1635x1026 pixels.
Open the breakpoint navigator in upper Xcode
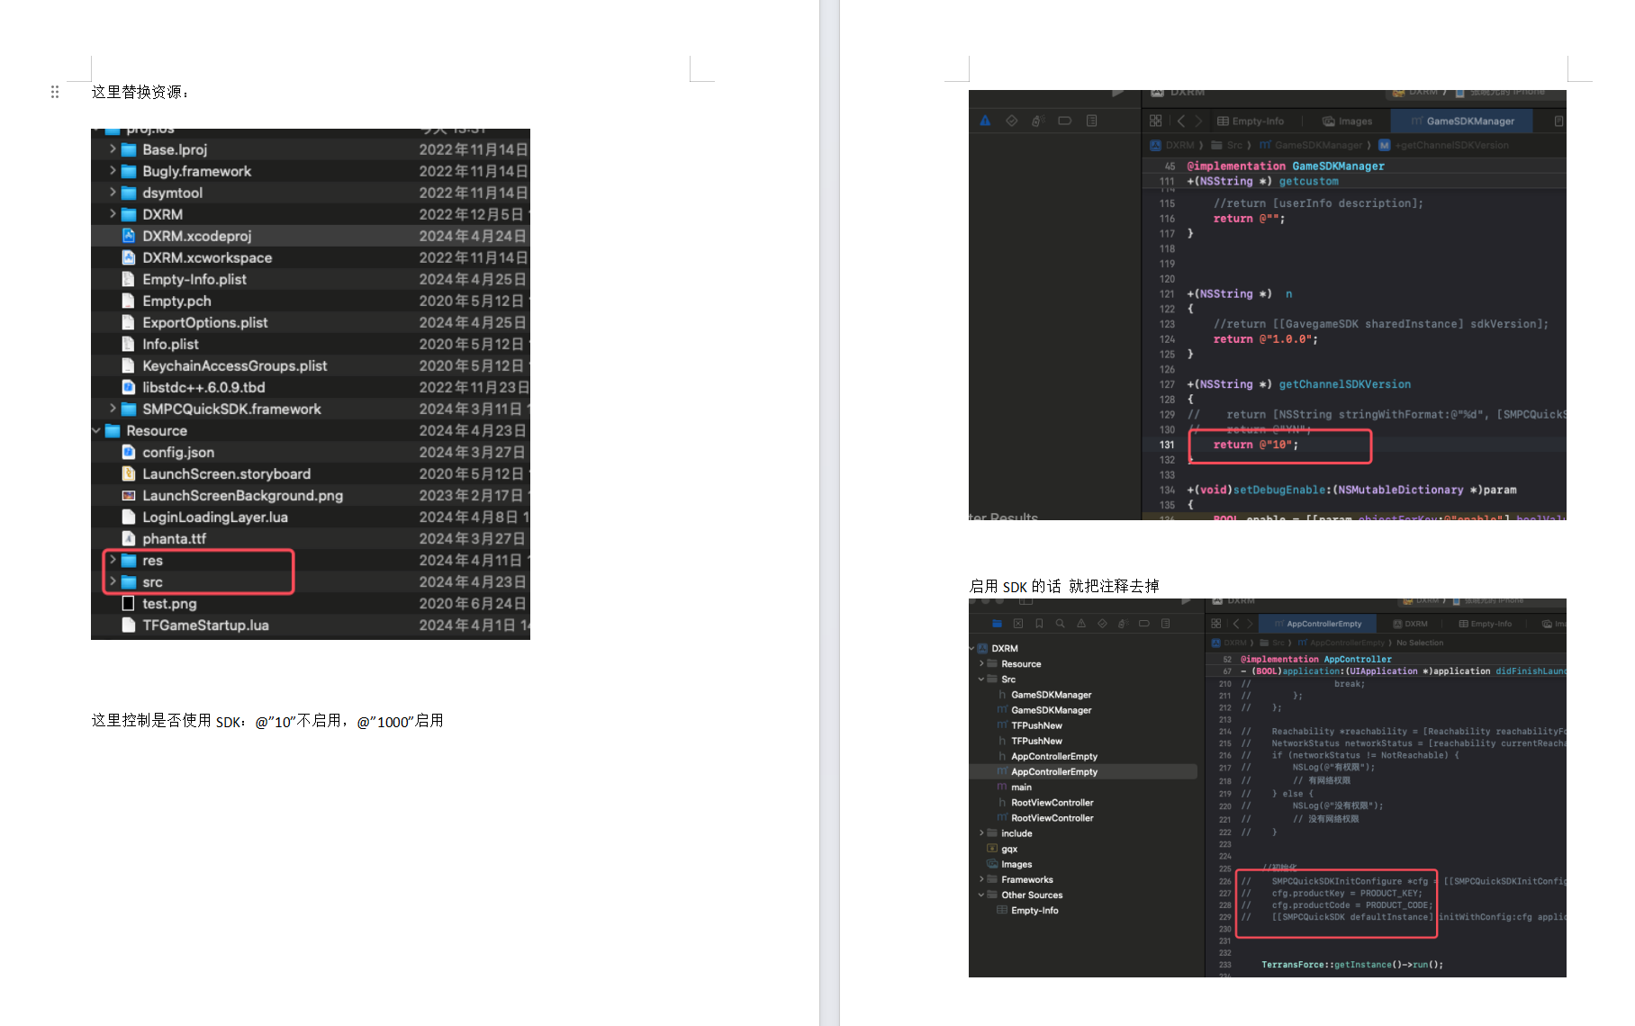click(1064, 121)
